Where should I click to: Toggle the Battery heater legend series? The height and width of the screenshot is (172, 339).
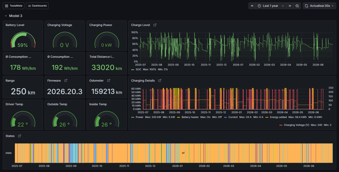pyautogui.click(x=190, y=117)
